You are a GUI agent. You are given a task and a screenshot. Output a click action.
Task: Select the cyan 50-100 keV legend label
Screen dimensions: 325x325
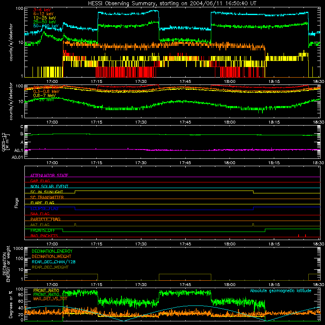click(46, 26)
